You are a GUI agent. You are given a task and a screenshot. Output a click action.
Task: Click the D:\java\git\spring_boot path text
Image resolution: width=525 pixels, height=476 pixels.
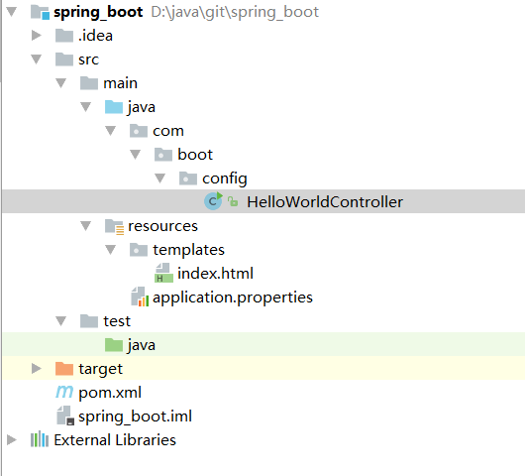[235, 13]
